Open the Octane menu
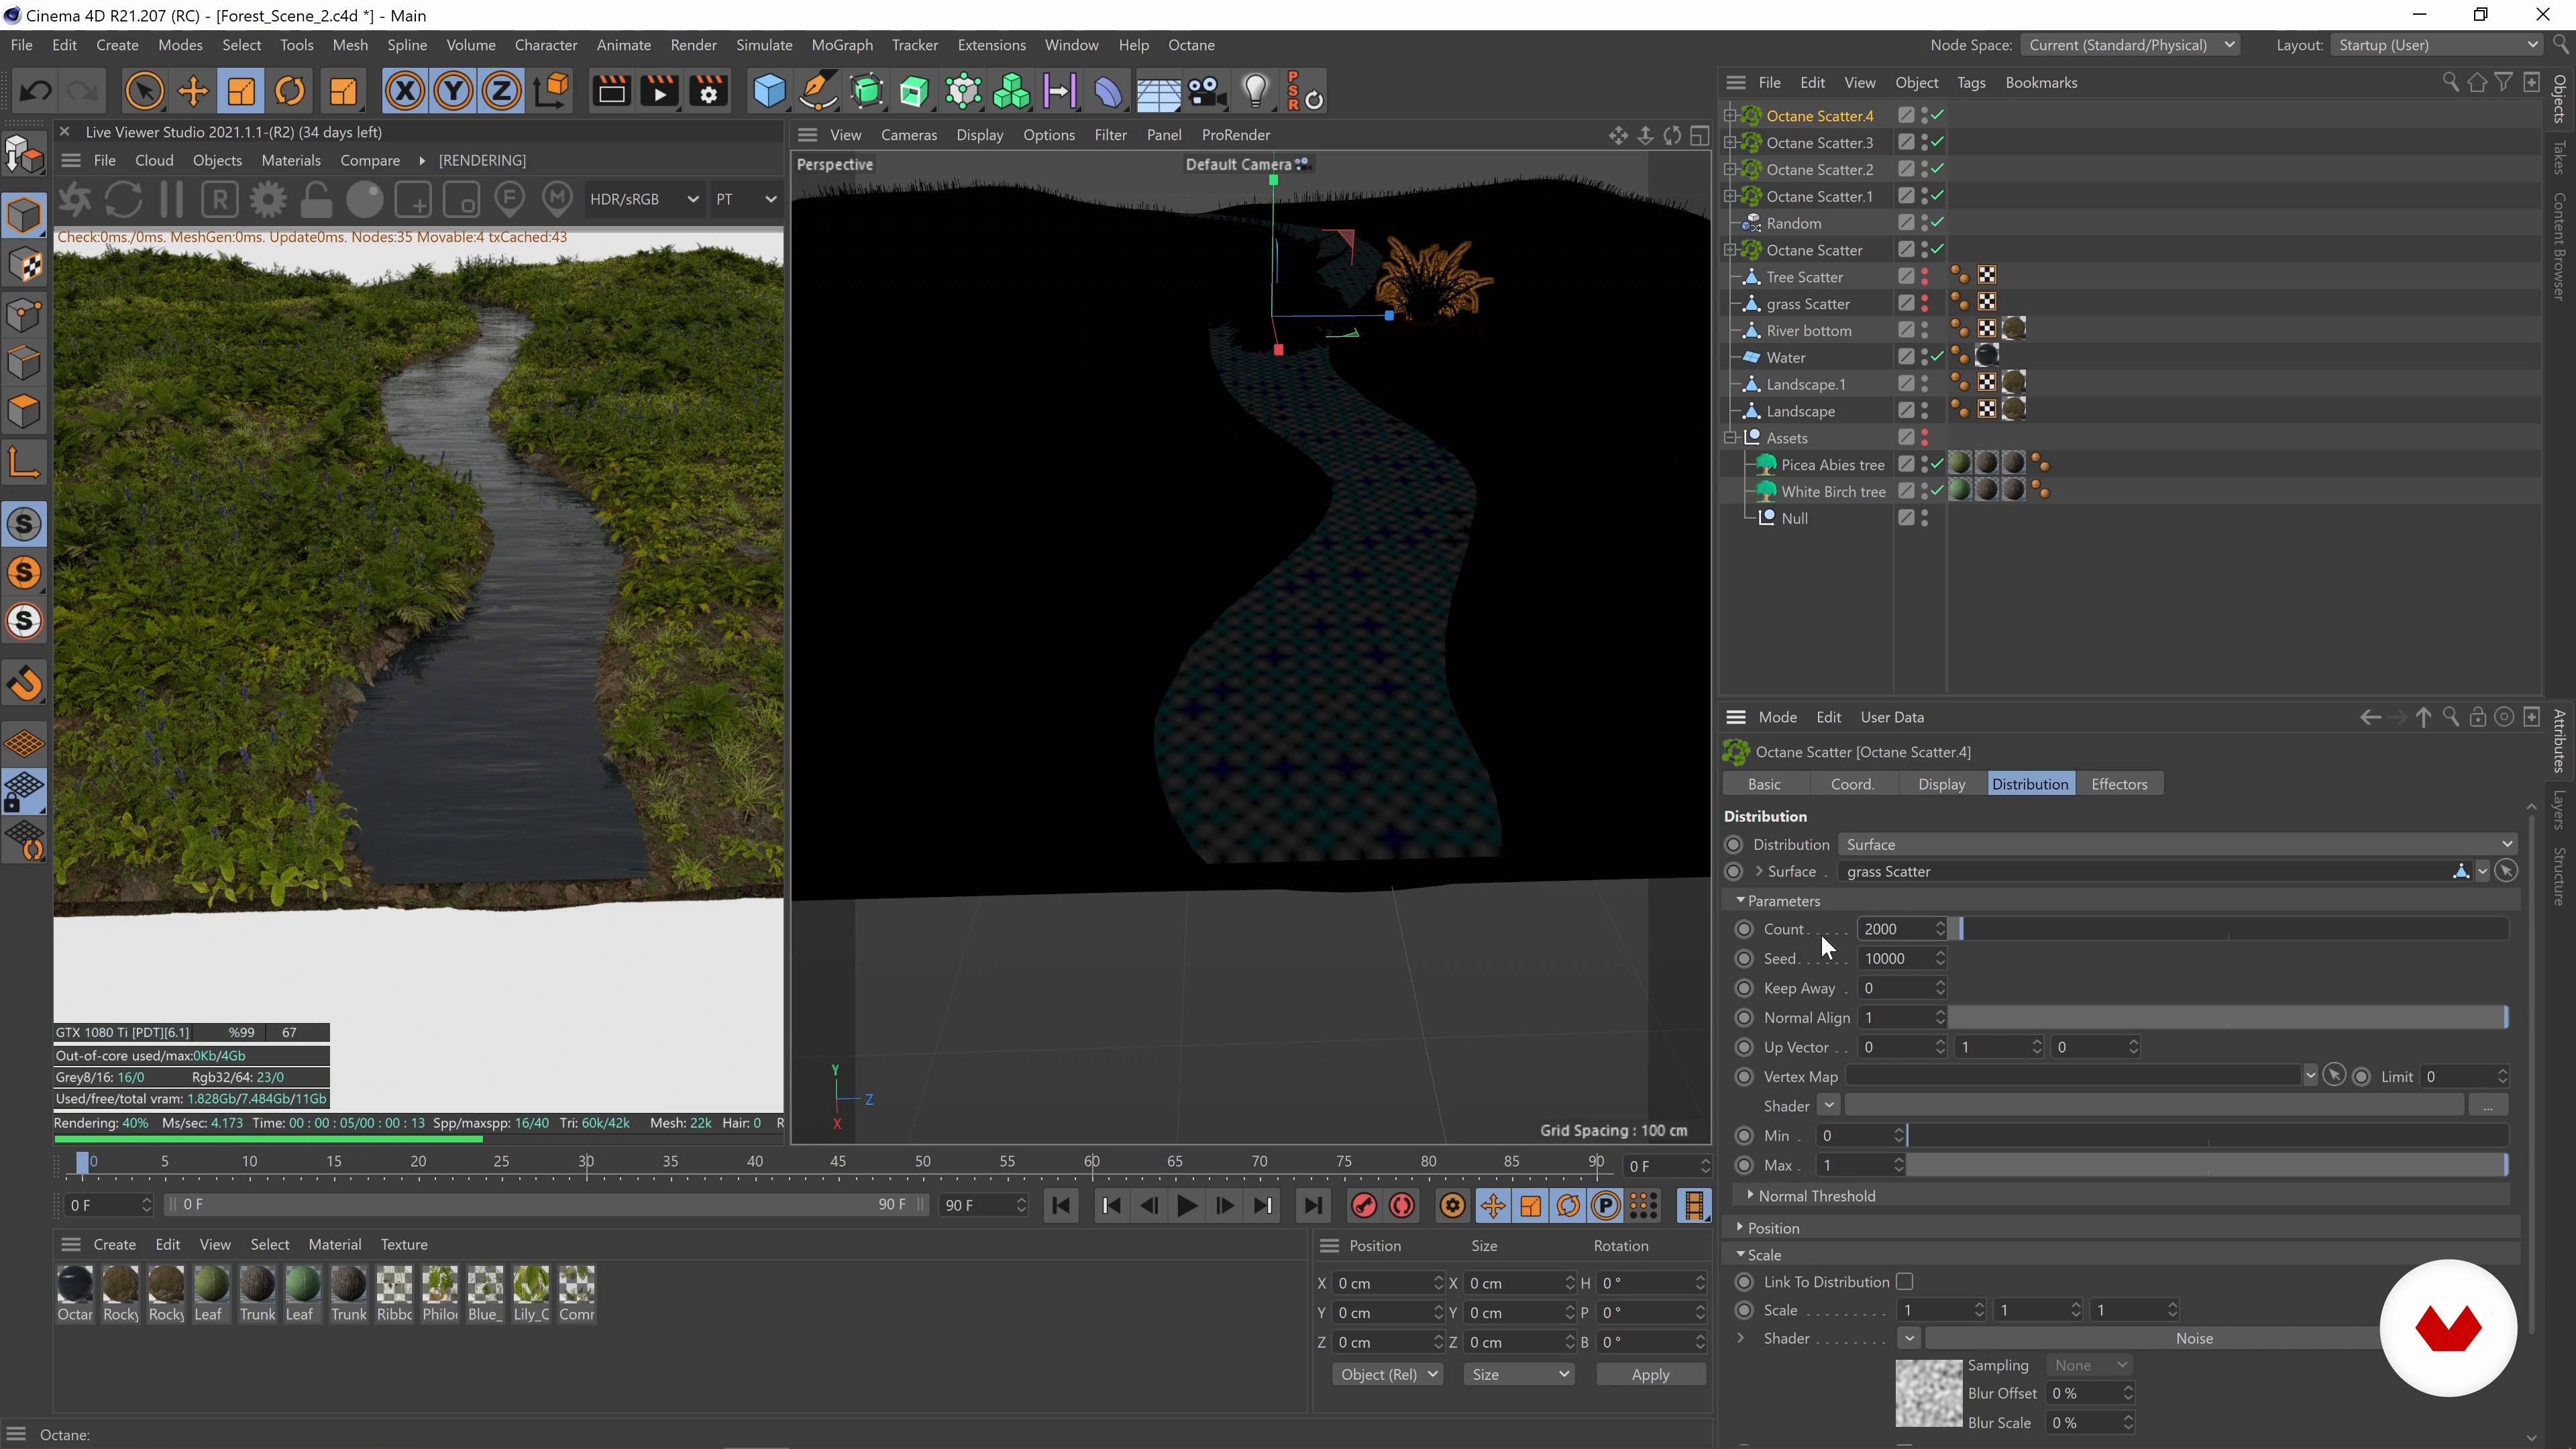Viewport: 2576px width, 1449px height. click(1191, 45)
